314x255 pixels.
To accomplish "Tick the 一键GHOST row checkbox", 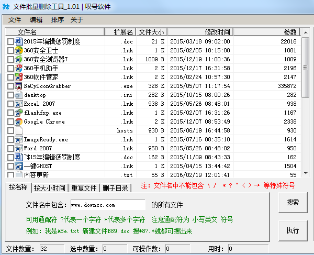I will tap(10, 167).
